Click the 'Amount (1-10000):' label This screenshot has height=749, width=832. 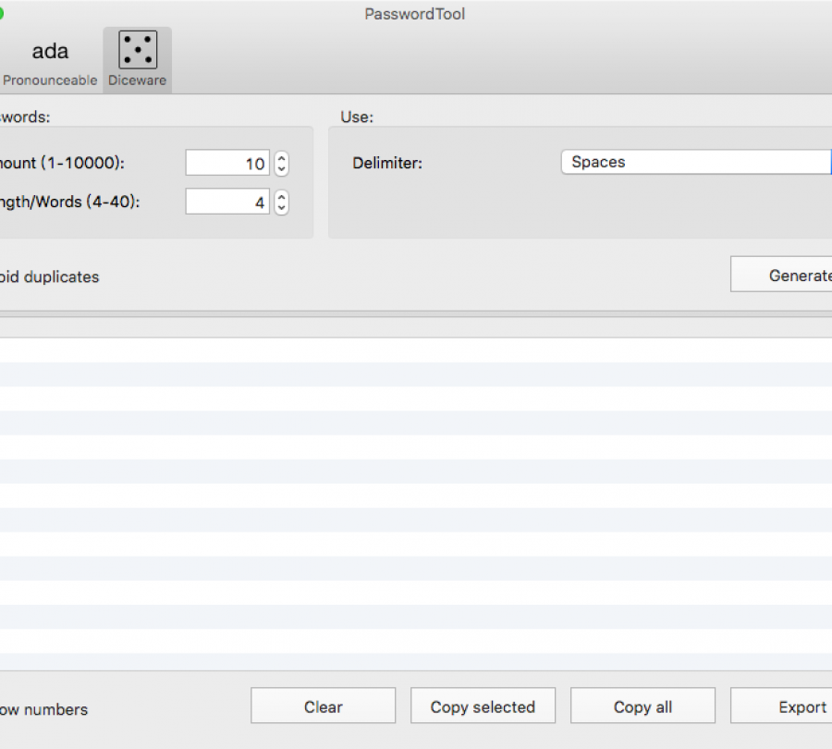click(62, 163)
